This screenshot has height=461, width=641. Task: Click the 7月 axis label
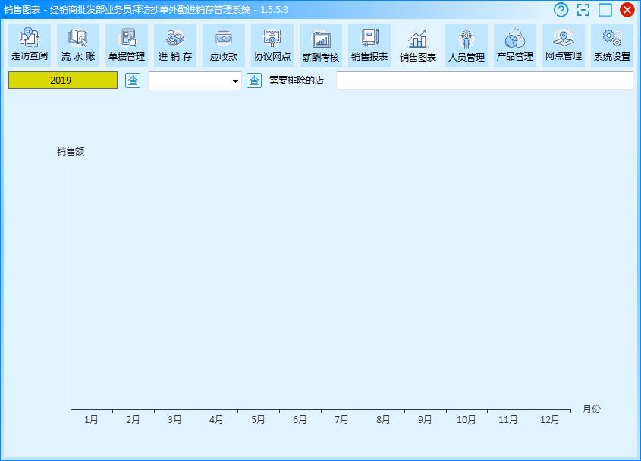point(341,420)
